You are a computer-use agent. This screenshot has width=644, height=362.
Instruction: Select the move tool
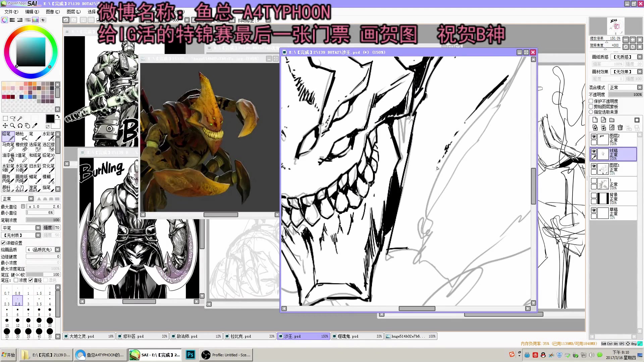[5, 126]
